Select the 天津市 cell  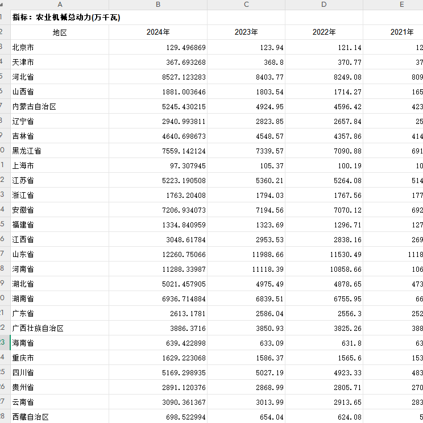(x=60, y=62)
